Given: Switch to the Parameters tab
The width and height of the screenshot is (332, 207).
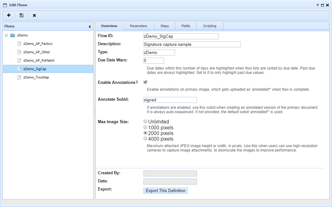Looking at the screenshot, I should 138,26.
